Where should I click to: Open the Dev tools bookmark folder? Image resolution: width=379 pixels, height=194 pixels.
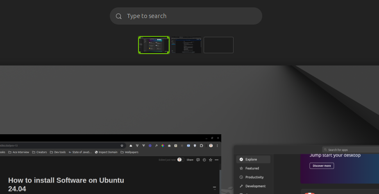pos(58,152)
